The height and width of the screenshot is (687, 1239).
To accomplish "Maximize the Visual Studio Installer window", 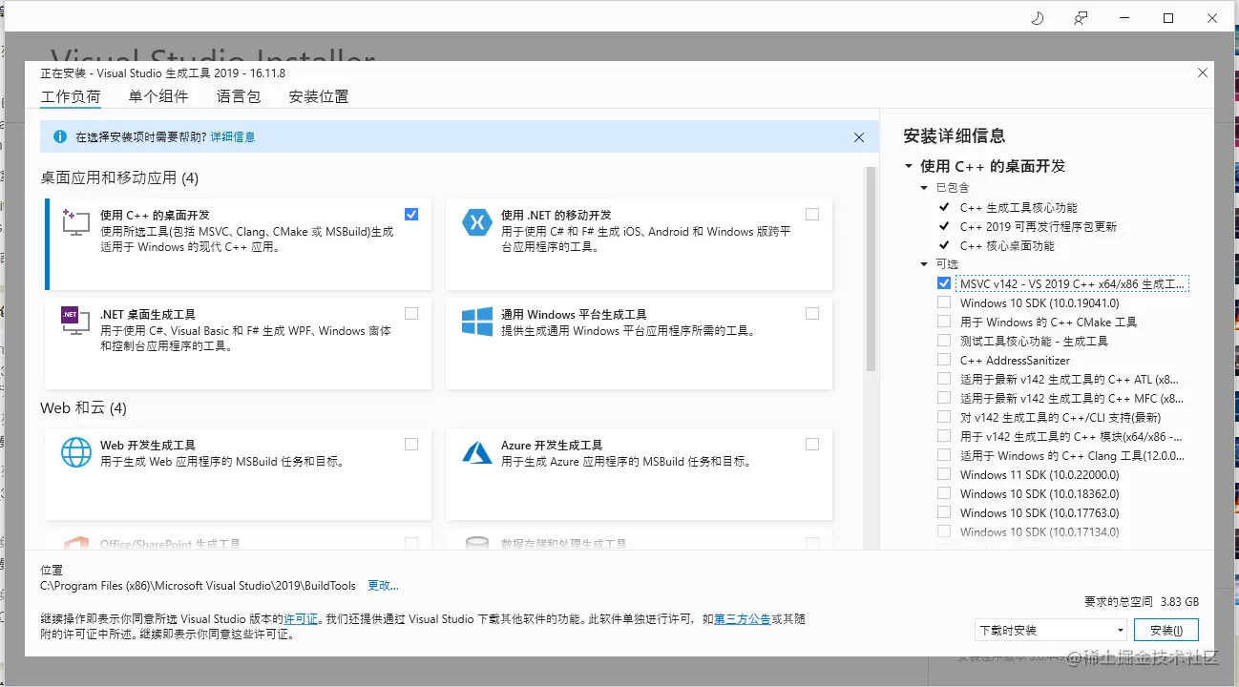I will [x=1168, y=18].
